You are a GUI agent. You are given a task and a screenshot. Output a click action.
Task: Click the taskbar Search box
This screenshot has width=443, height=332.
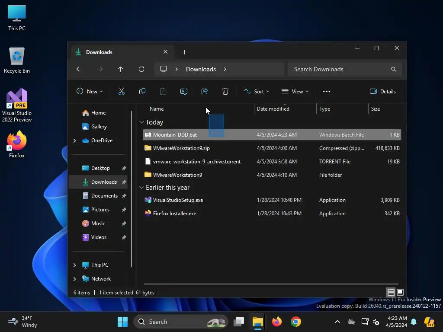click(x=180, y=322)
